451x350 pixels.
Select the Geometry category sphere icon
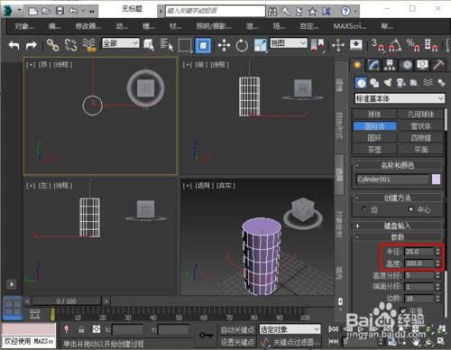[x=361, y=83]
